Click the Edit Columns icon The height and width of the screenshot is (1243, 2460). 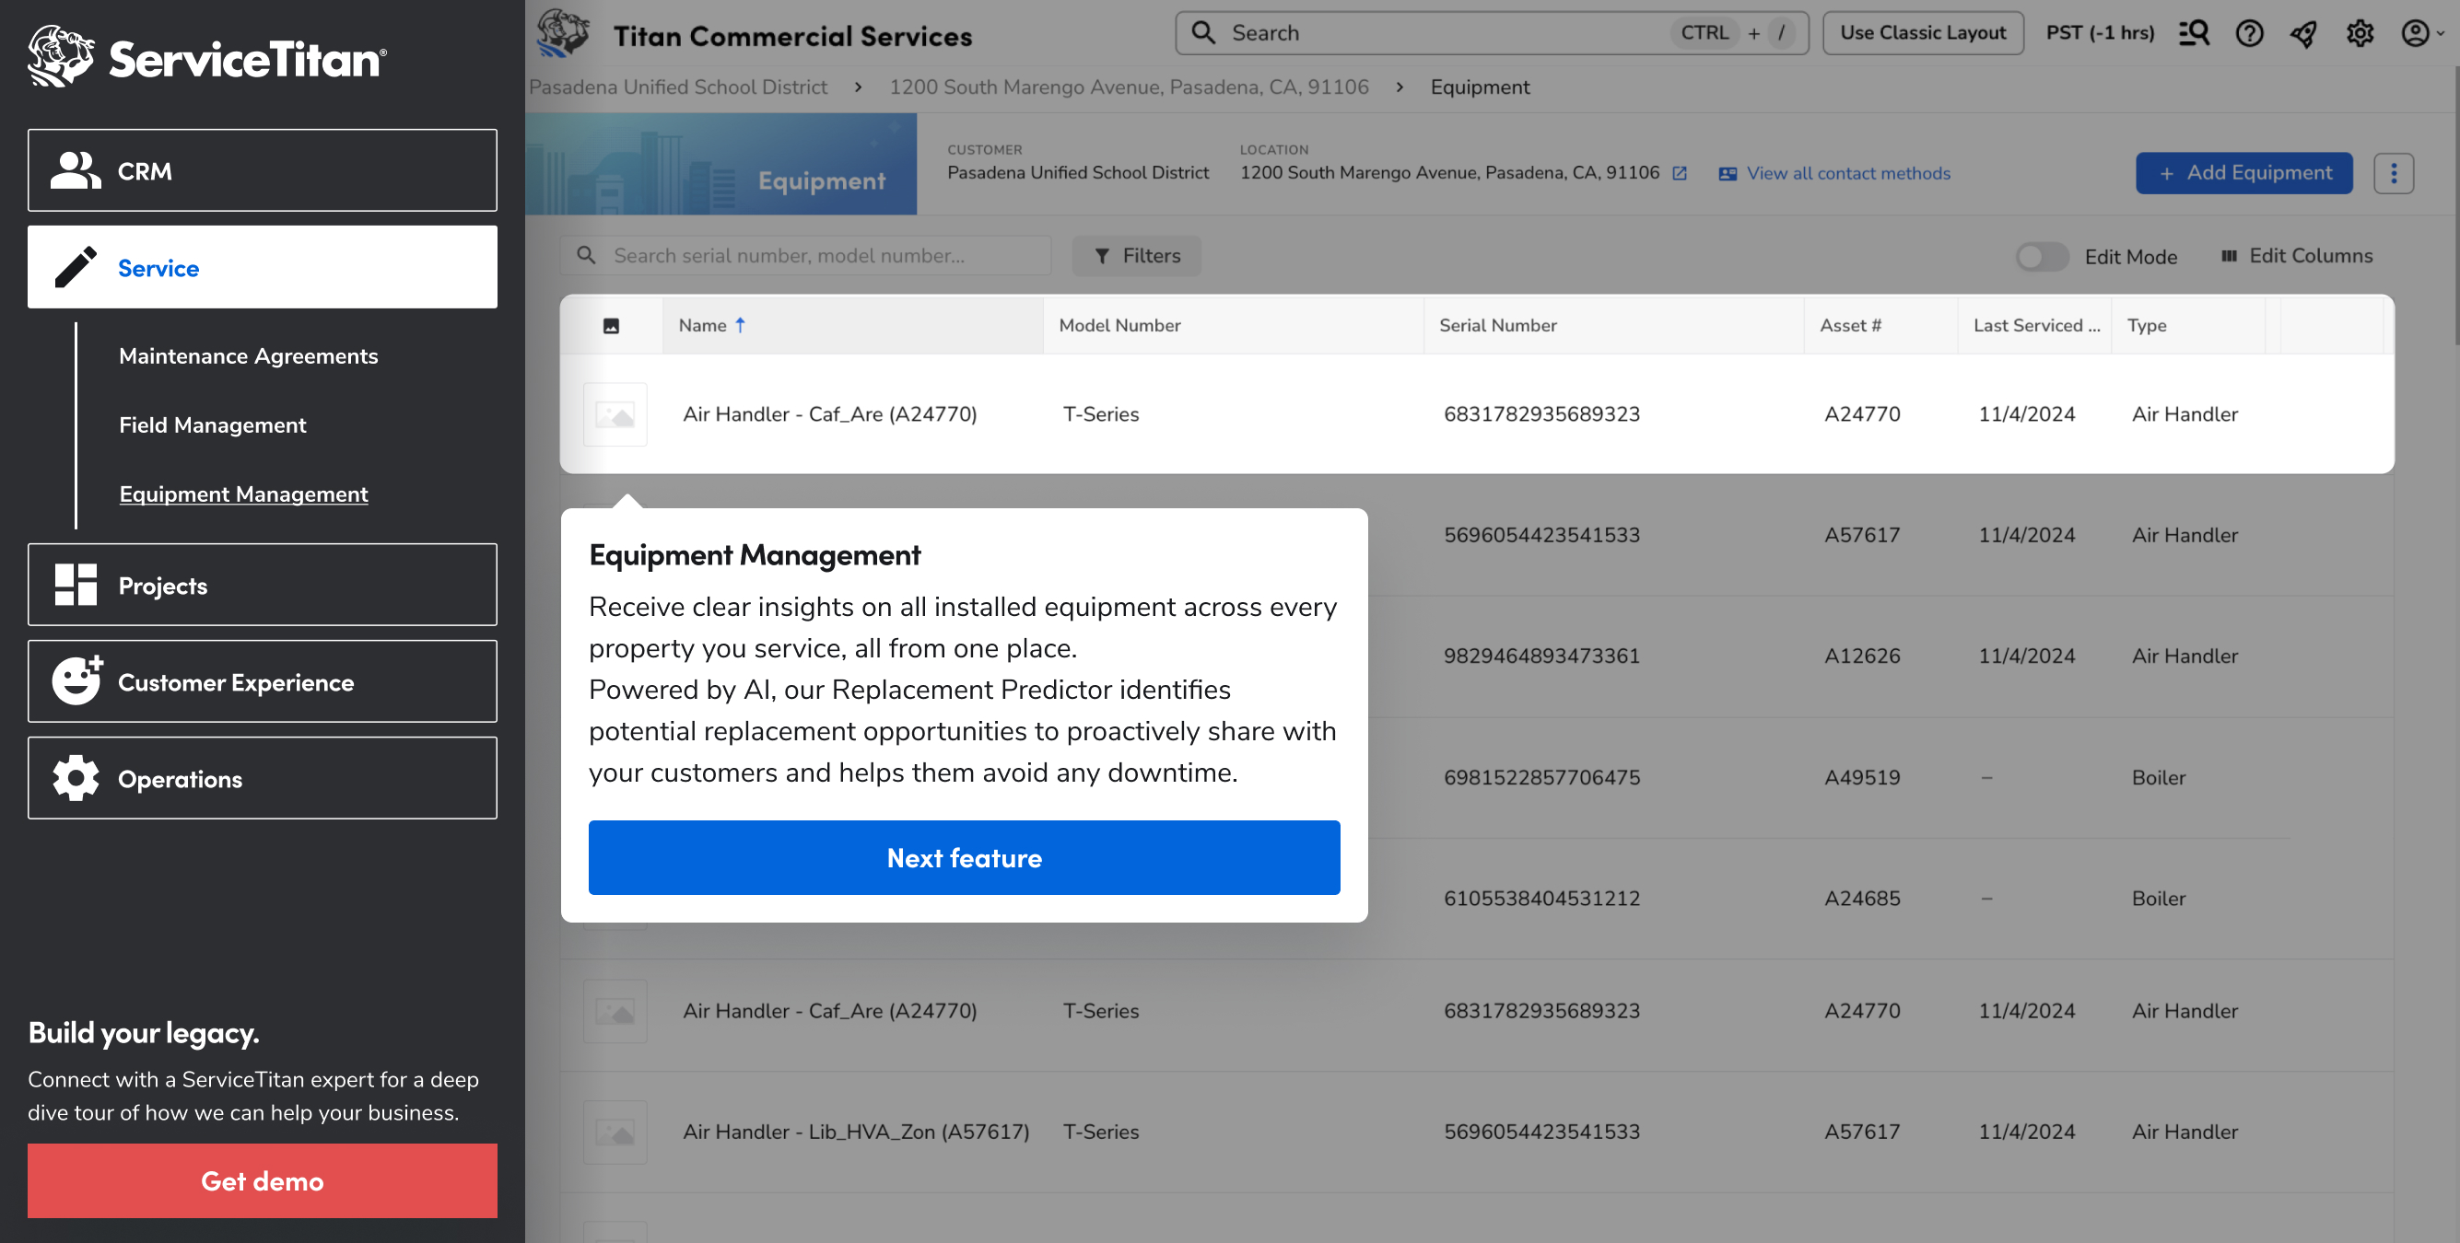(2229, 256)
